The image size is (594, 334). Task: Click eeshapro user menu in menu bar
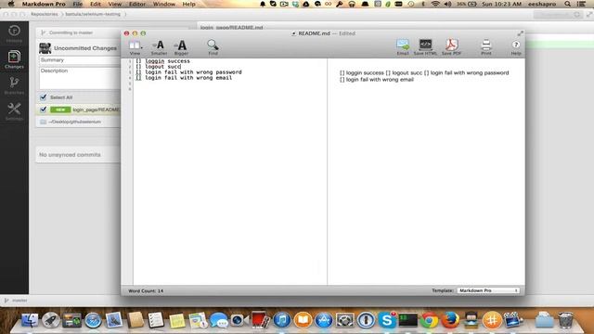(542, 4)
